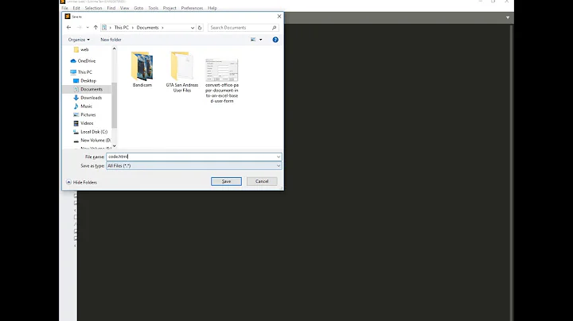Viewport: 573px width, 321px height.
Task: Click Documents in the address breadcrumb
Action: point(148,28)
